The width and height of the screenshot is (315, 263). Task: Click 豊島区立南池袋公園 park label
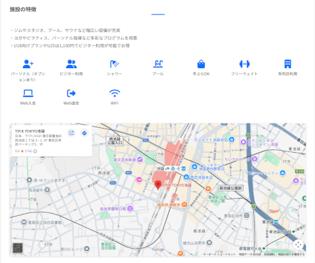tap(217, 199)
